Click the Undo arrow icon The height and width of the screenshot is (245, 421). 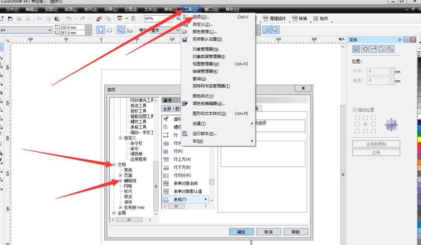coord(69,18)
